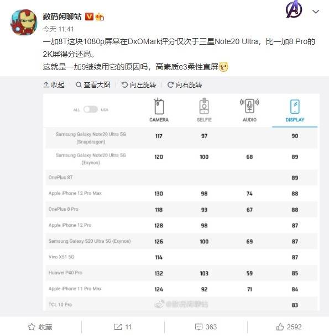Screen dimensions: 329x336
Task: Rotate the image left with 向左旋转
Action: click(x=139, y=85)
